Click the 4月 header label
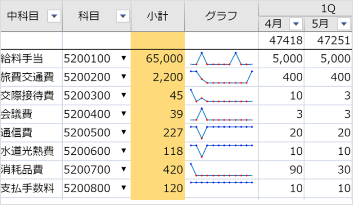Screen dimensions: 353x205 click(x=273, y=24)
